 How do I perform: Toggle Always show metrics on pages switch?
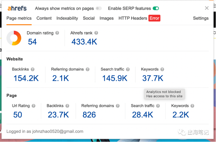pyautogui.click(x=99, y=8)
